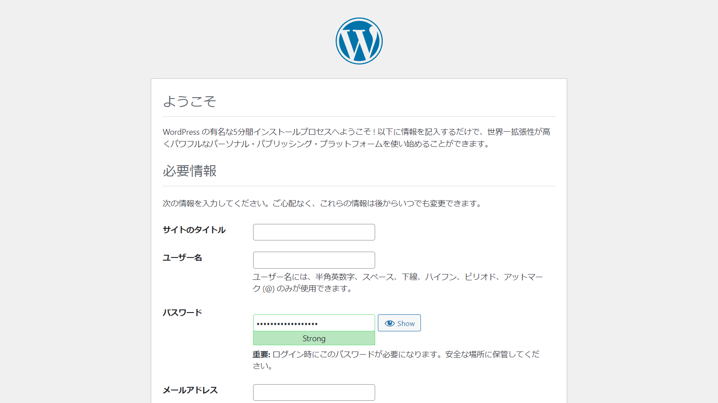
Task: Click the サイトのタイトル label
Action: tap(194, 230)
